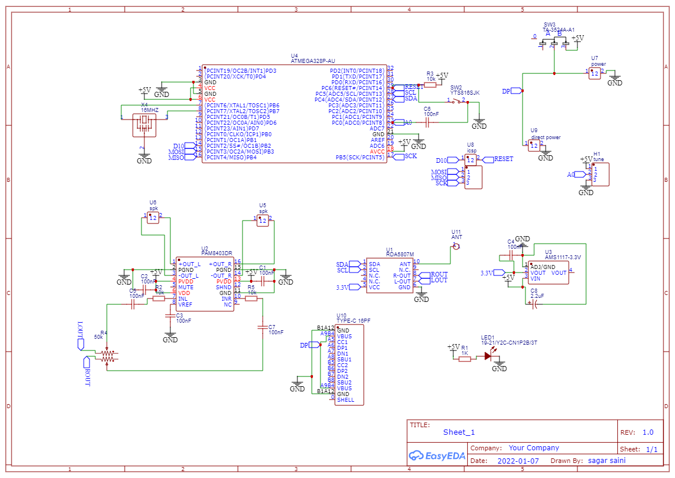Select the power header U7
Screen dimensions: 675x478
pyautogui.click(x=595, y=73)
